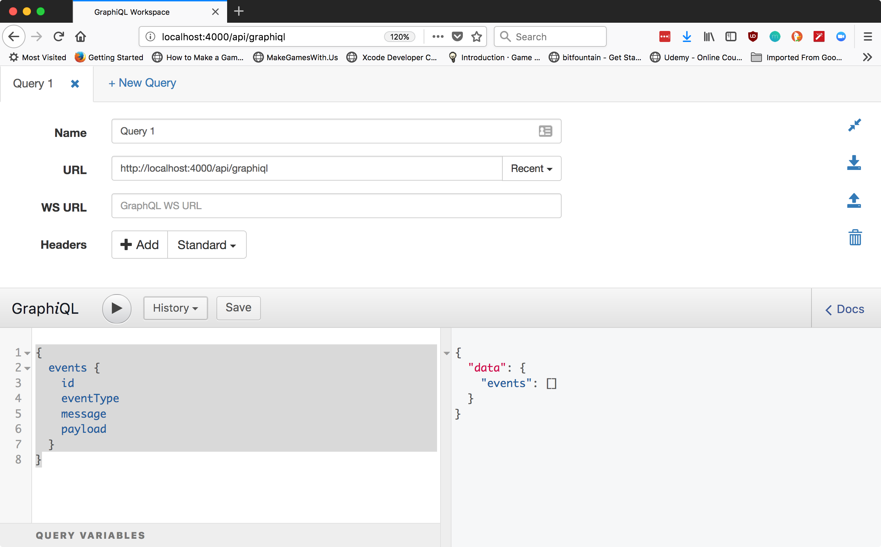Open the Recent URLs dropdown
The height and width of the screenshot is (547, 881).
coord(531,168)
